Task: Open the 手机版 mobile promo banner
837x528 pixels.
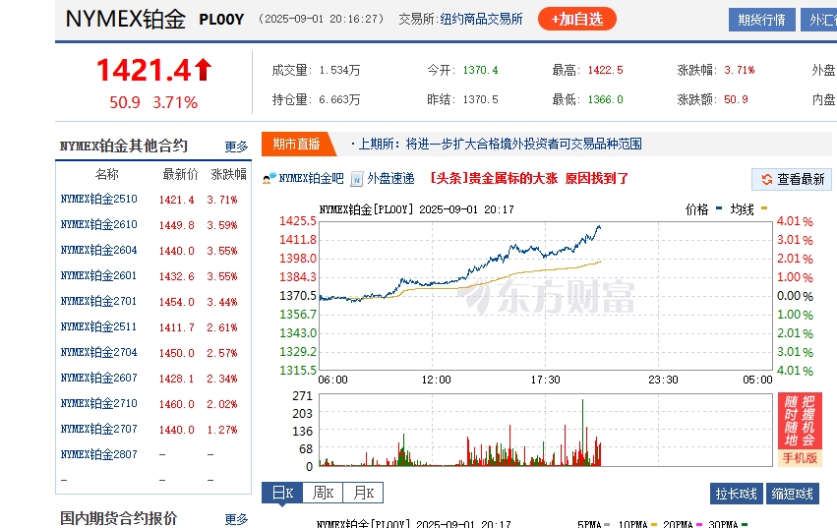Action: [x=800, y=430]
